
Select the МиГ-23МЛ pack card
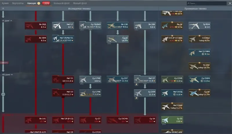[172, 107]
